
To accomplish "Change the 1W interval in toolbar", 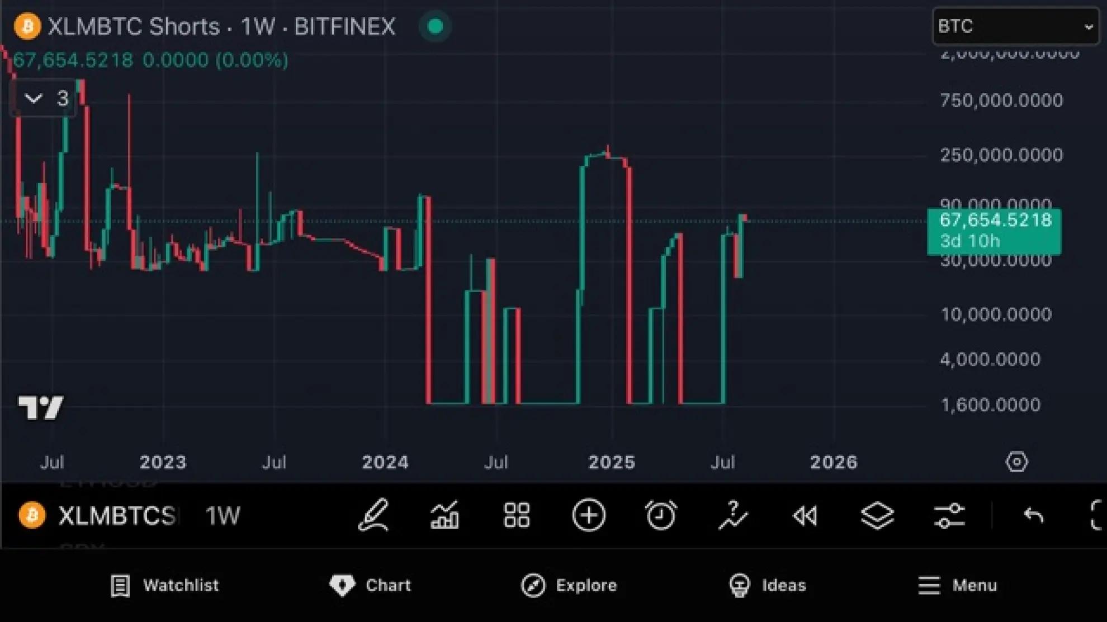I will pyautogui.click(x=223, y=515).
